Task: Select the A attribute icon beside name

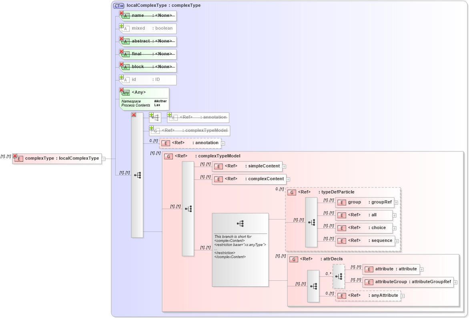Action: coord(125,16)
